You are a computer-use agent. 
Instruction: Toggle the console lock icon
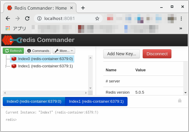(x=180, y=101)
